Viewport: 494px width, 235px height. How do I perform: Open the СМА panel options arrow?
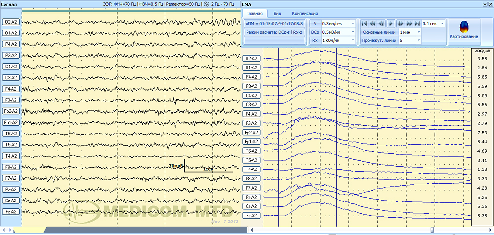[485, 4]
